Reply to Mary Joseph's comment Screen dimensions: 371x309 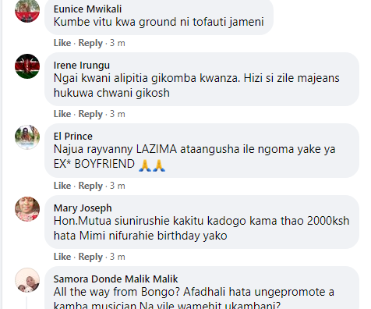point(90,257)
